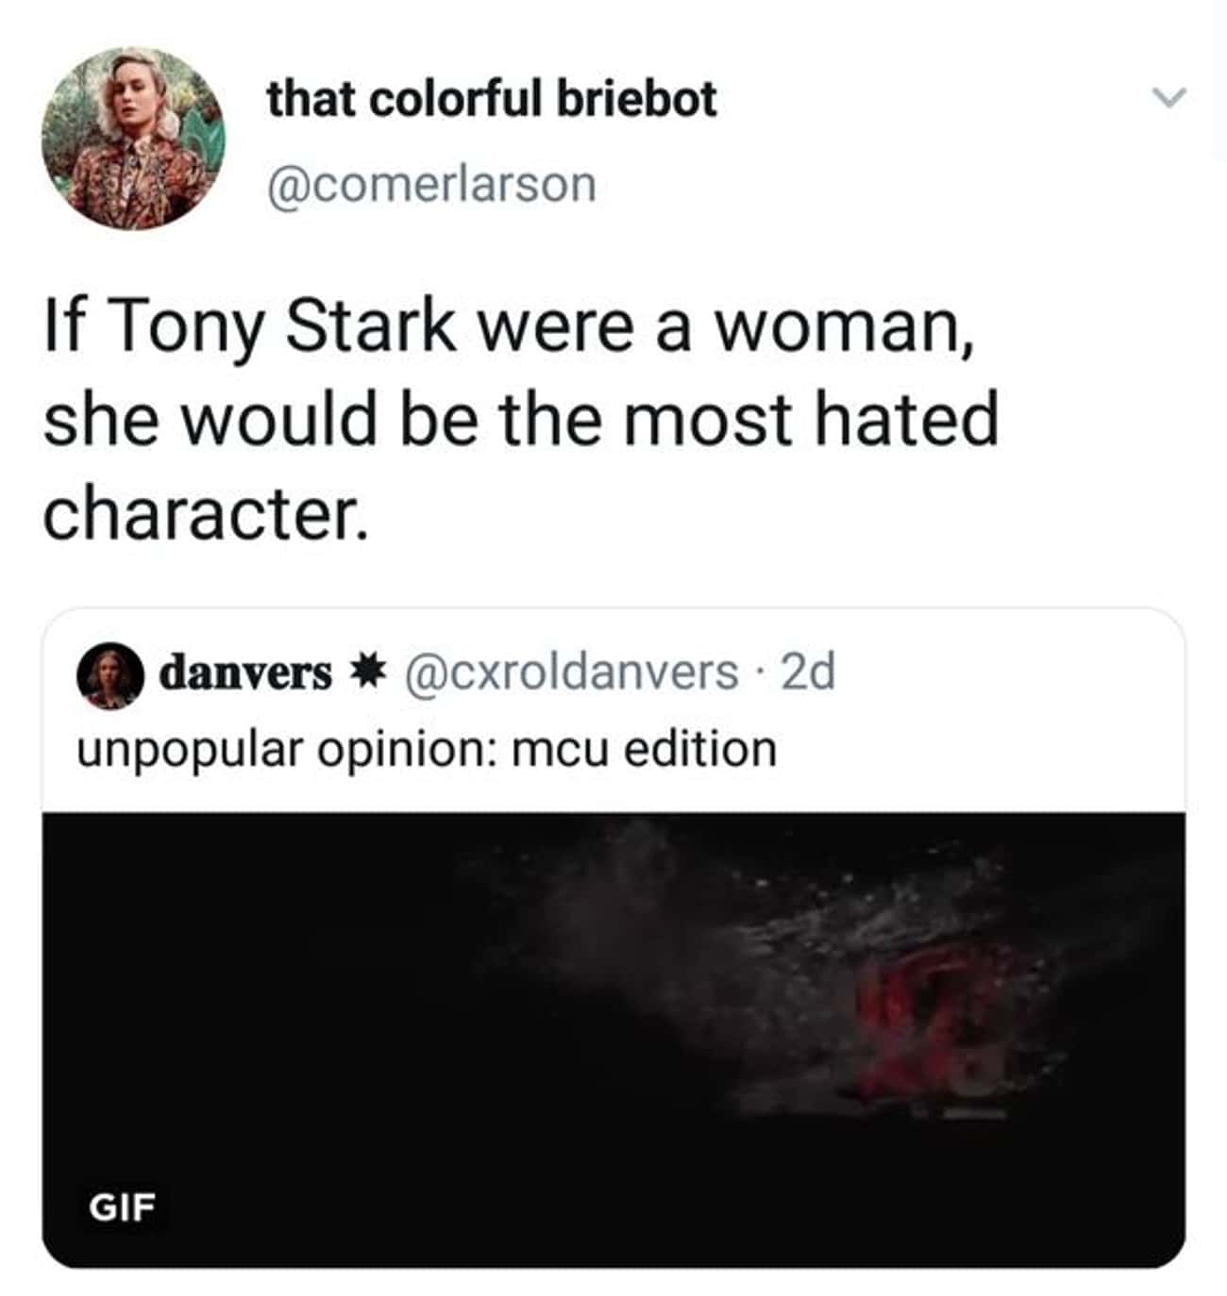1227x1296 pixels.
Task: Open the @cxroldanvers handle
Action: tap(571, 673)
